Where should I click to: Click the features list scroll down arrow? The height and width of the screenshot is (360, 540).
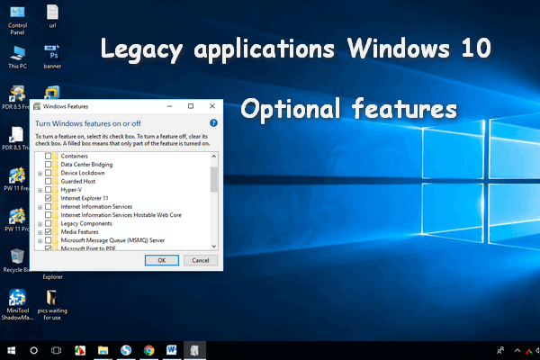pos(214,247)
